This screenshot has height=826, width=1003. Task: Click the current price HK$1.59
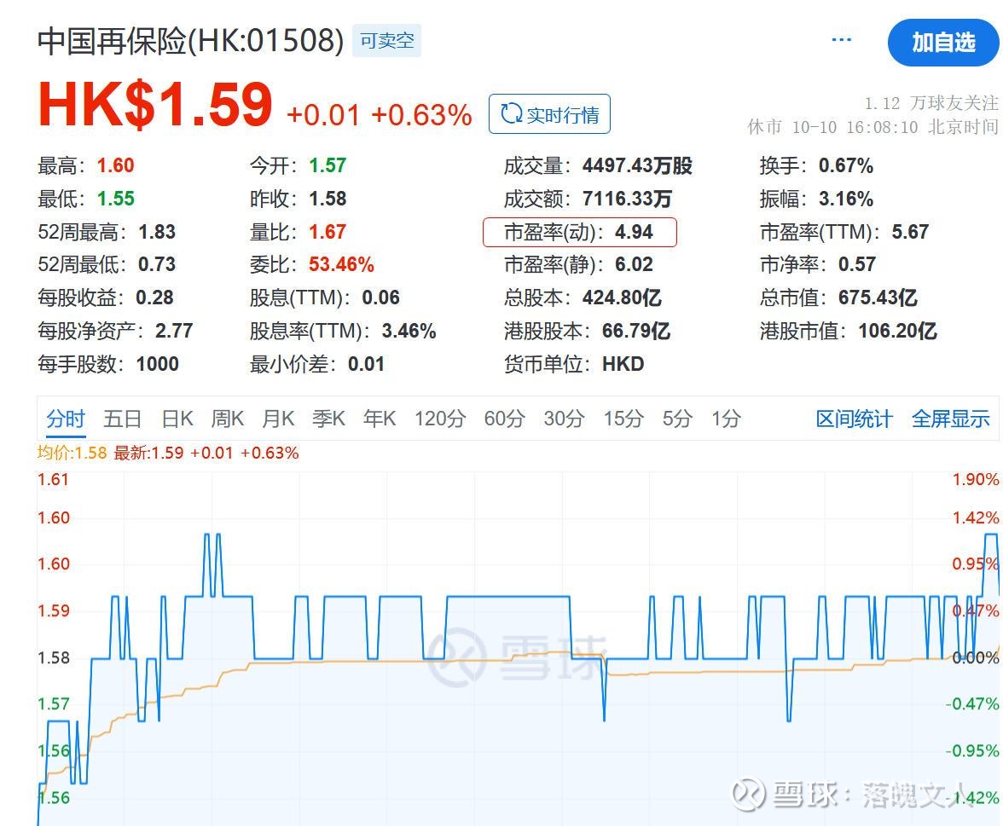click(x=155, y=105)
